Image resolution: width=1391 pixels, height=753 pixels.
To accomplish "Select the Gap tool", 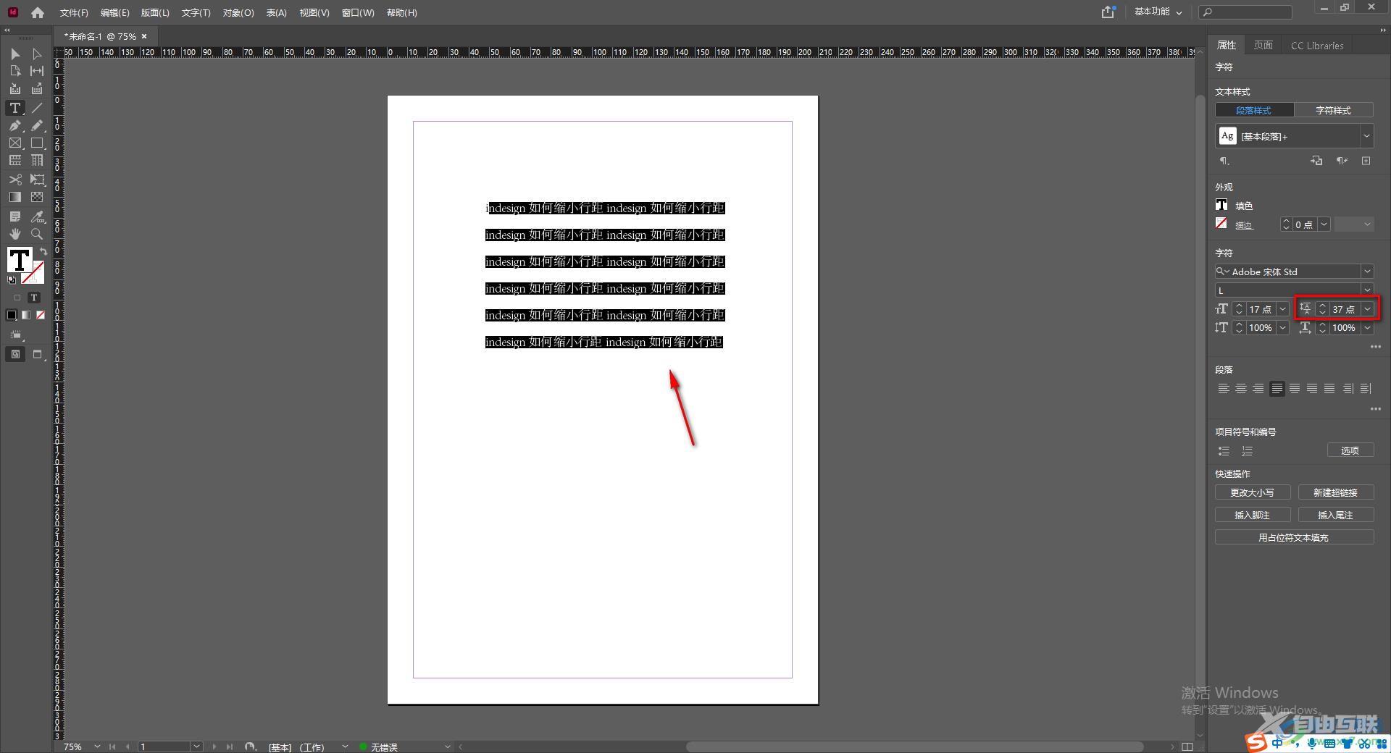I will 37,71.
